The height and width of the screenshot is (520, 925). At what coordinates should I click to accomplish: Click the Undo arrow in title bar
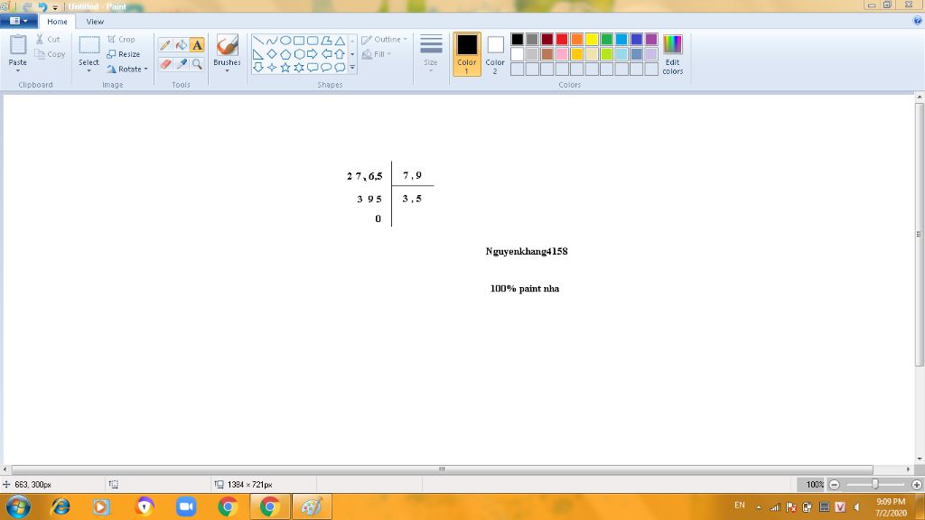(x=42, y=6)
